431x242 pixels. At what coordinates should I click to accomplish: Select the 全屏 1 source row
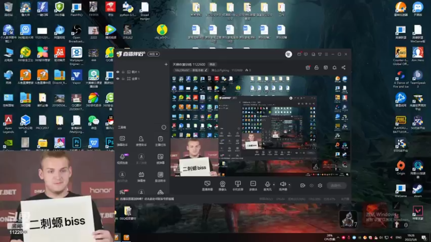[142, 79]
